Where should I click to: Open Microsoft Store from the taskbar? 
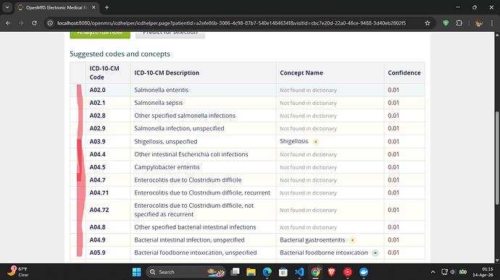pos(283,272)
